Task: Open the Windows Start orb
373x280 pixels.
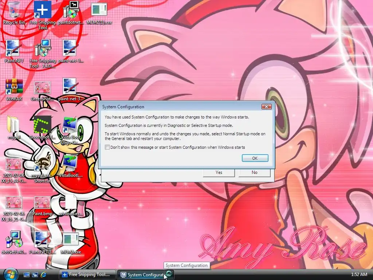Action: click(11, 274)
